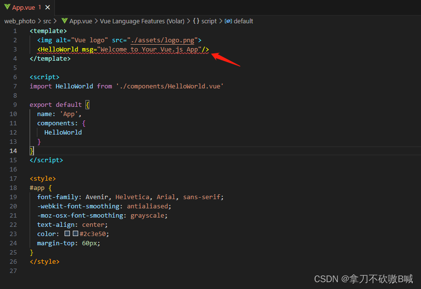Click the opening <style> tag
This screenshot has width=421, height=289.
tap(43, 179)
